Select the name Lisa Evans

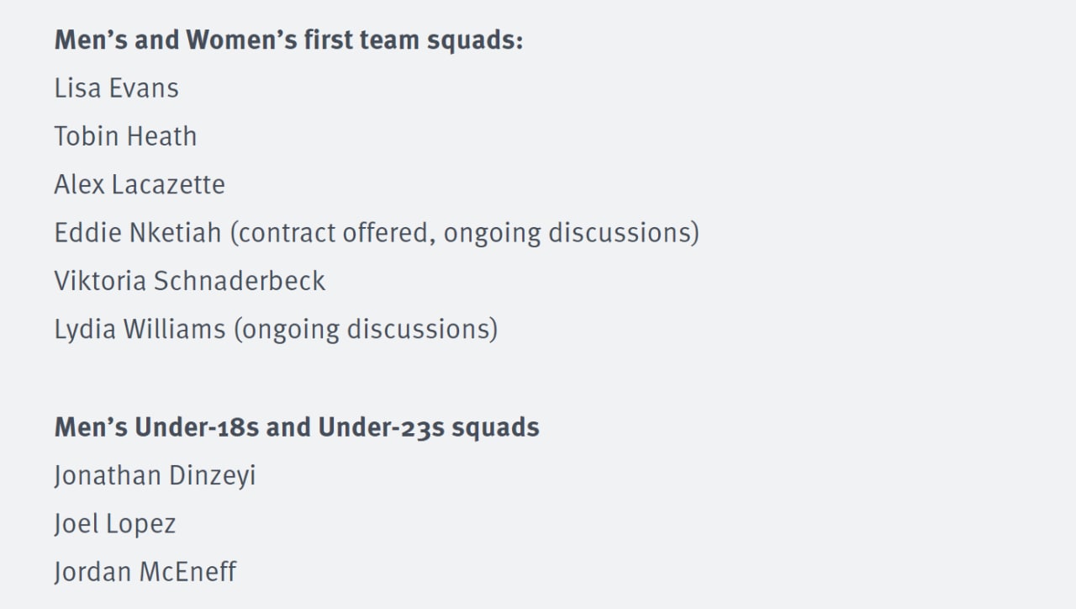tap(116, 88)
